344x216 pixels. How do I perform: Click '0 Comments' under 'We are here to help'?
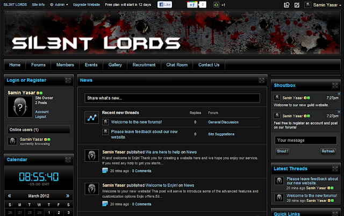[x=141, y=171]
